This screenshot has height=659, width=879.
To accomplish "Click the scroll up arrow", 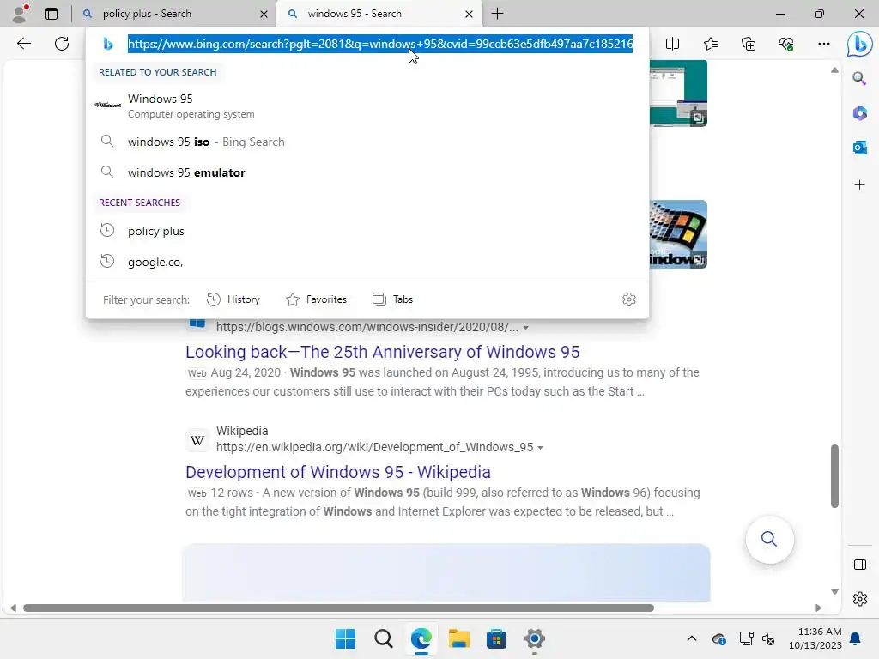I will click(x=834, y=70).
